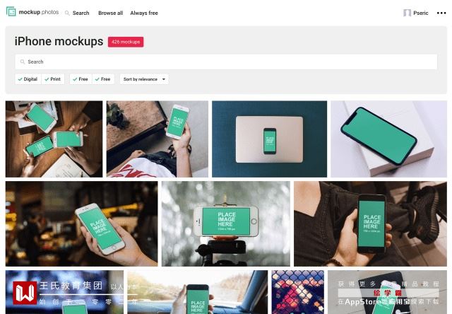Click into the iPhone mockups search field

point(226,62)
